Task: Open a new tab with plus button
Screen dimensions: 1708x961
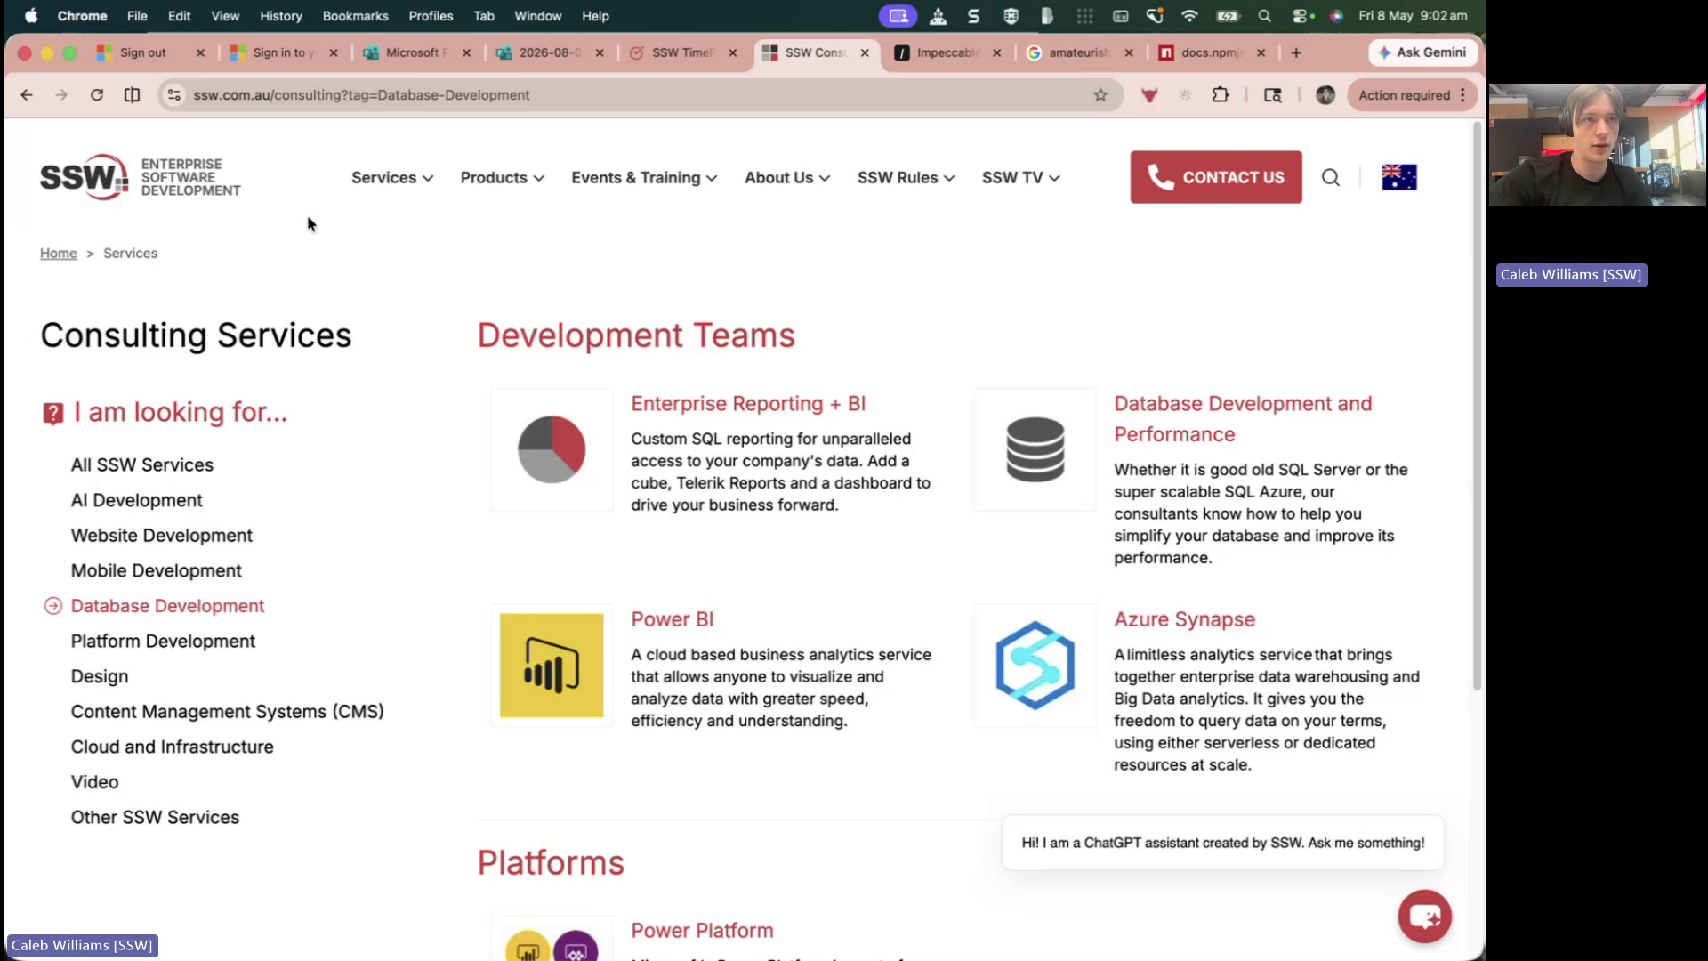Action: [x=1296, y=52]
